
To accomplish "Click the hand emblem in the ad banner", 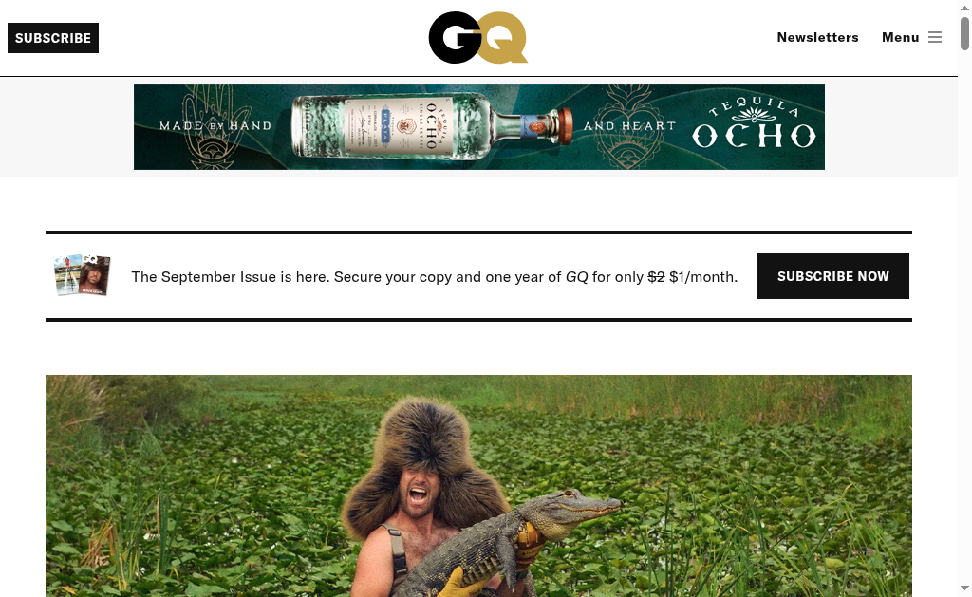I will tap(215, 127).
